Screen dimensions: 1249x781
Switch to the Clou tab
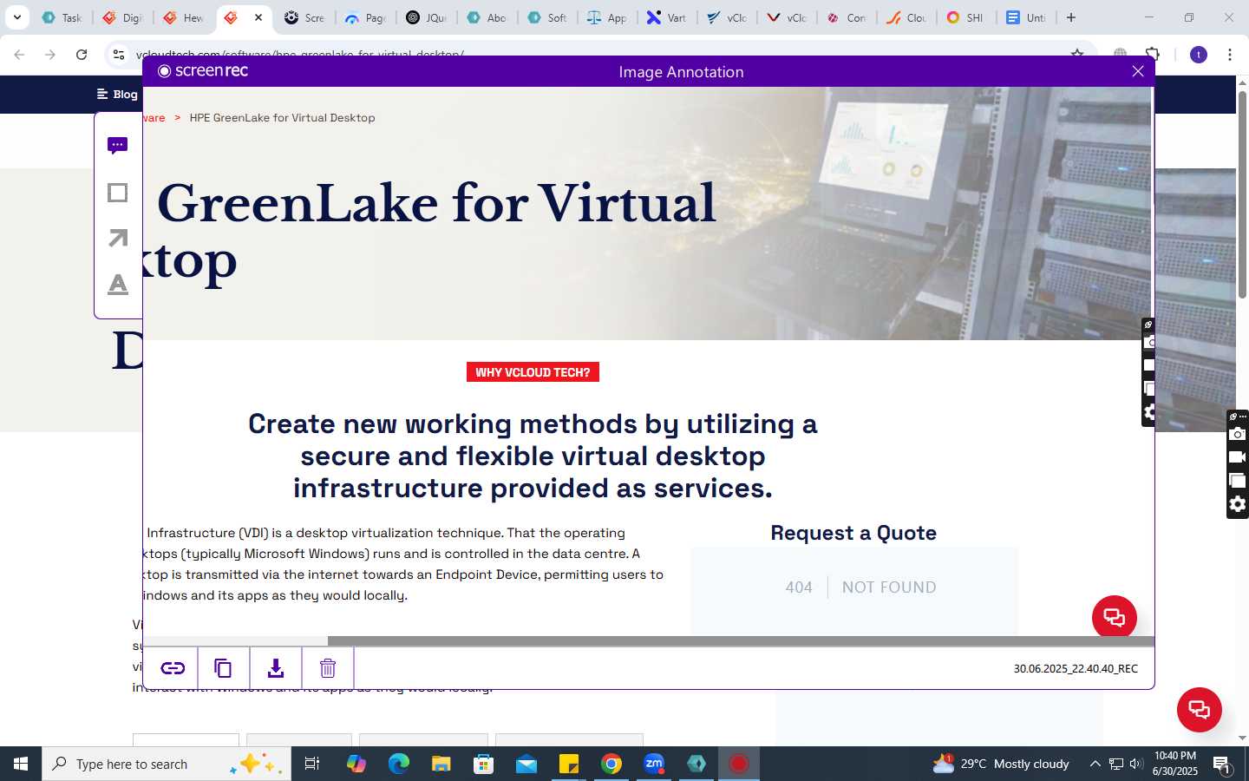[x=906, y=17]
